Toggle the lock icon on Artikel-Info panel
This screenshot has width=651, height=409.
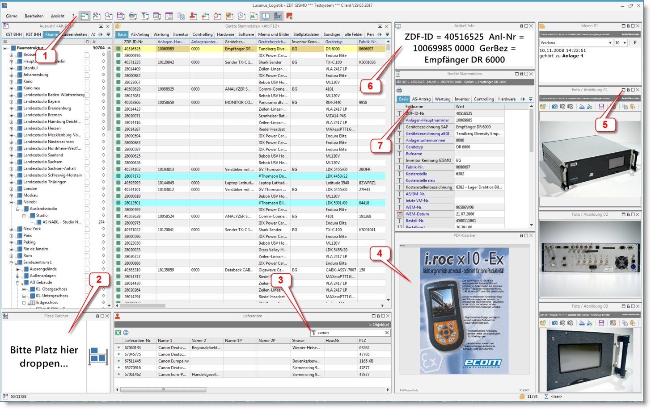click(521, 26)
